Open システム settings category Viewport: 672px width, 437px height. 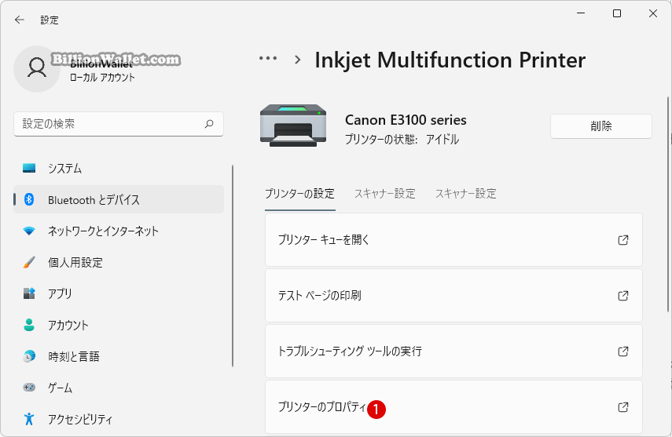(x=119, y=168)
